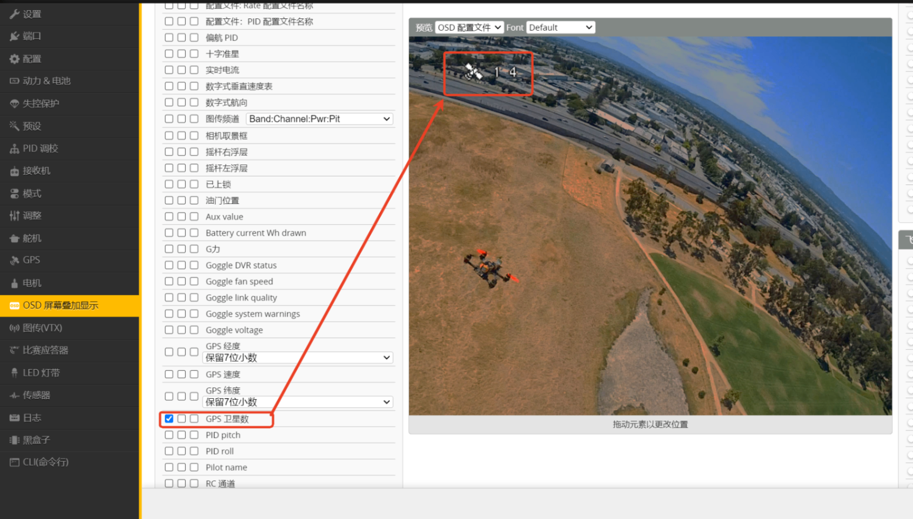The image size is (913, 519).
Task: Expand the OSD 配置文件 preview dropdown
Action: click(469, 28)
